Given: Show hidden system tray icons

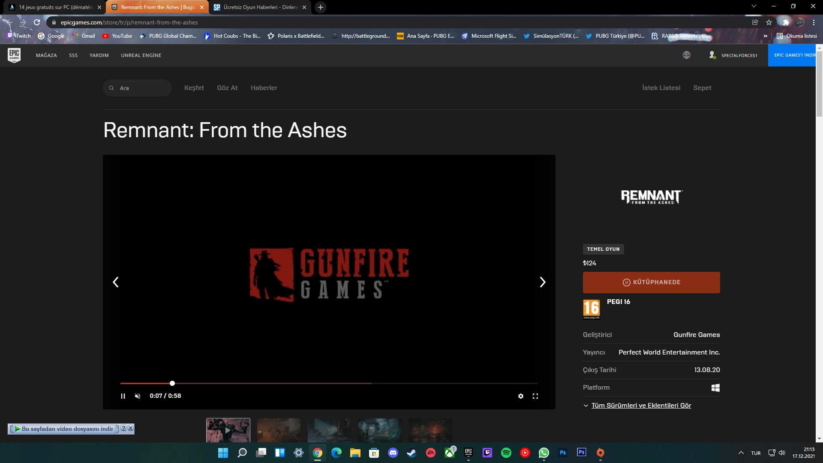Looking at the screenshot, I should click(x=741, y=453).
